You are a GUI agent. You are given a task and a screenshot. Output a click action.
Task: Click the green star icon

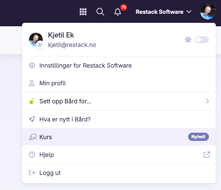click(x=32, y=101)
